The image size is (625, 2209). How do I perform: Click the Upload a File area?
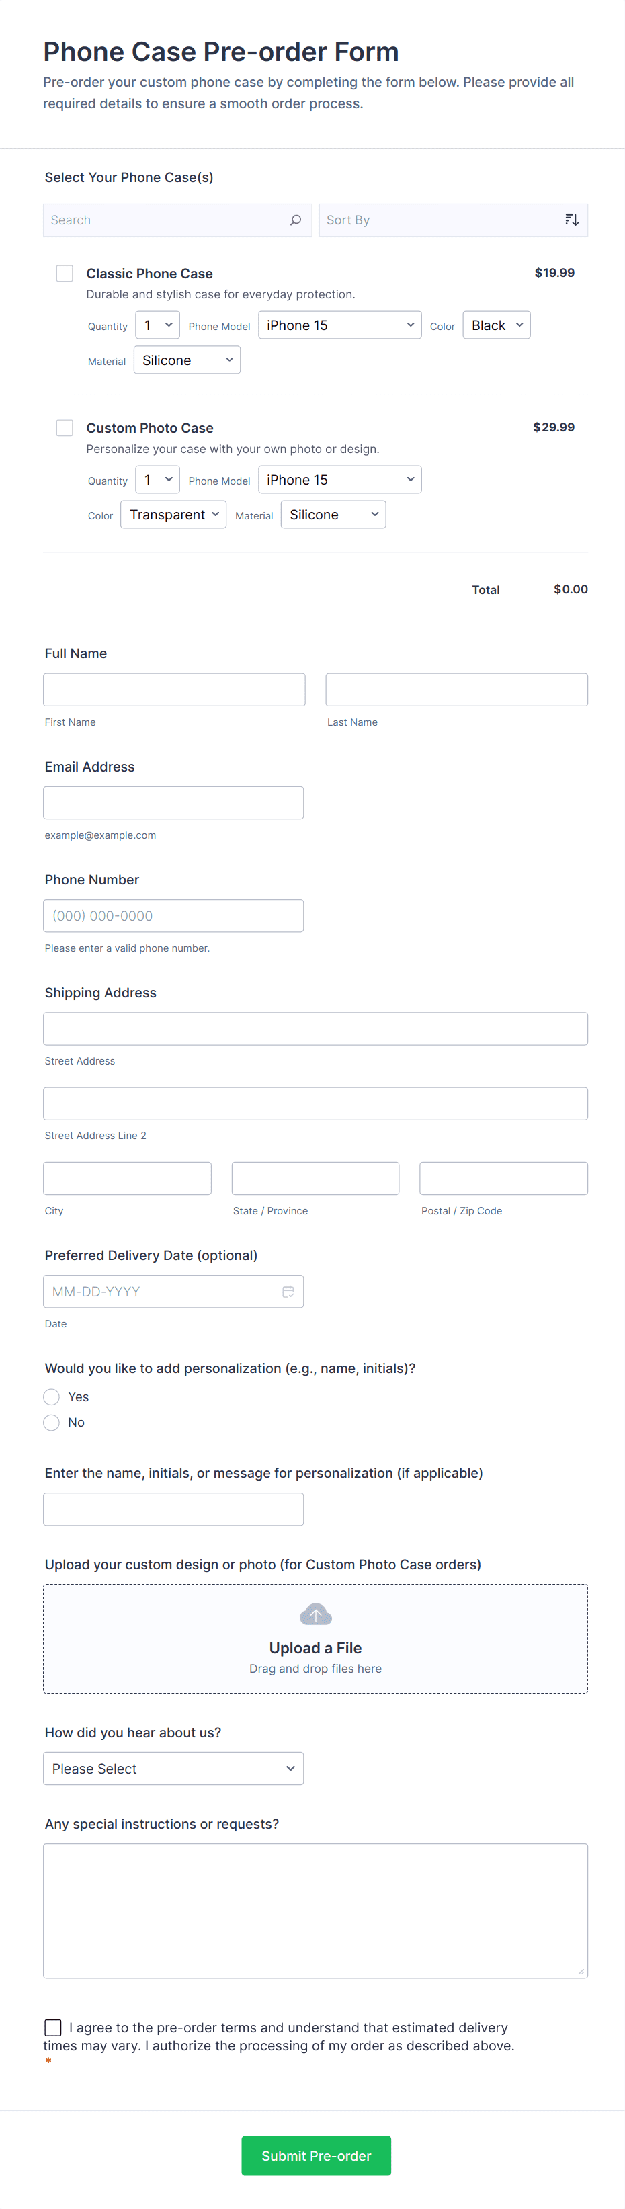pos(315,1648)
